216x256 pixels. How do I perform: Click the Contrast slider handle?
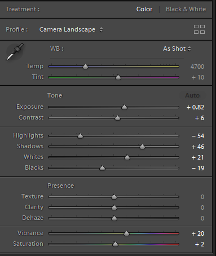point(117,118)
